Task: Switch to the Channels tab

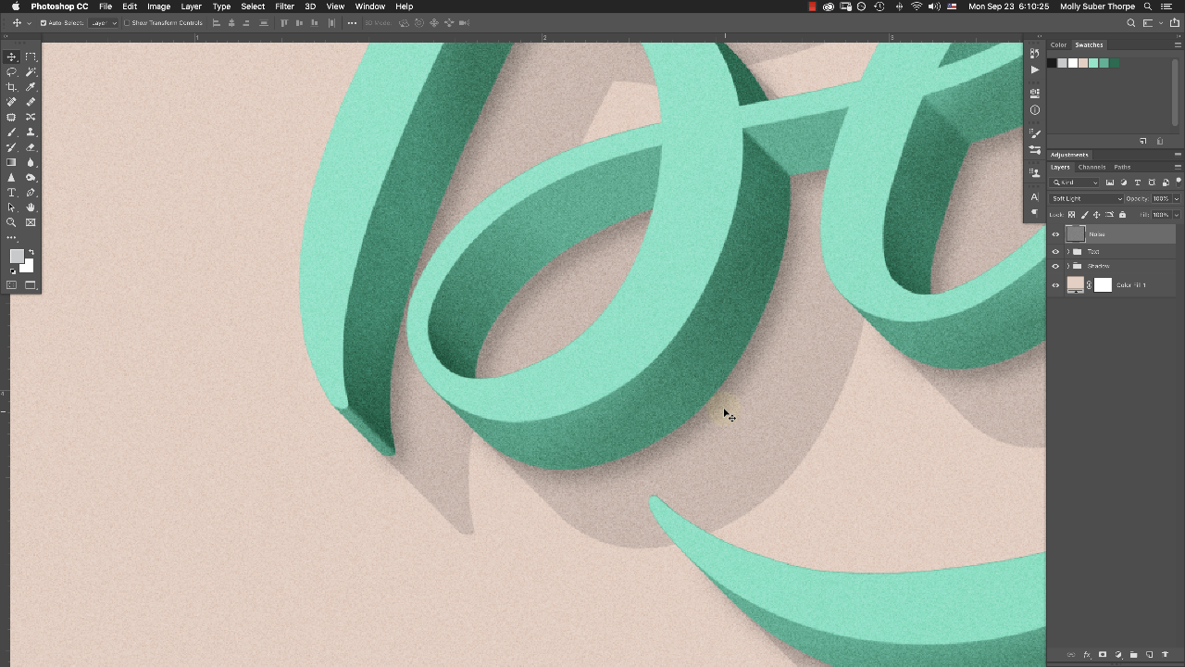Action: [1091, 167]
